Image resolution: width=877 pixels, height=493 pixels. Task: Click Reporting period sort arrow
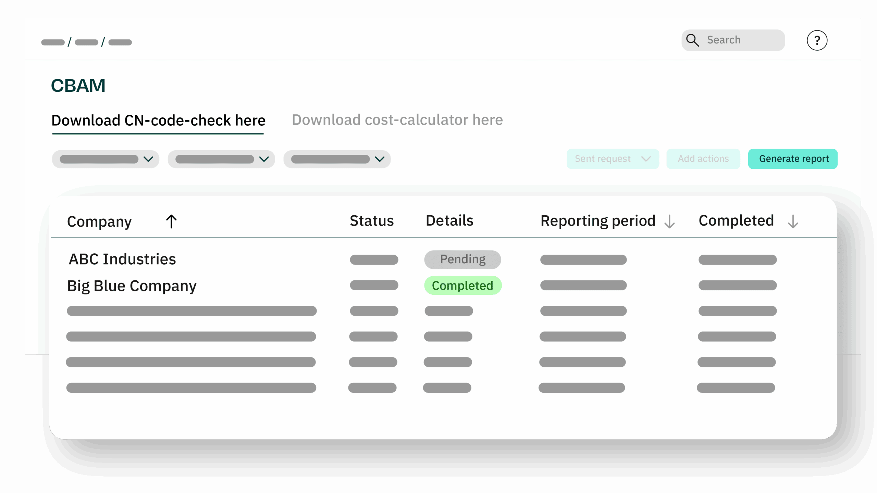pyautogui.click(x=669, y=222)
